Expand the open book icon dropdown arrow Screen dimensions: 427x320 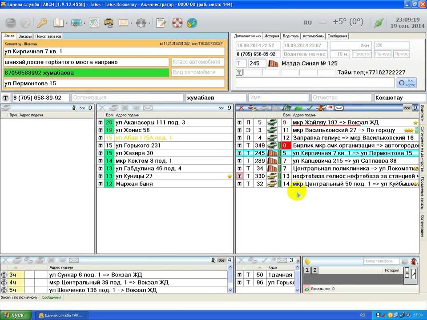point(67,23)
